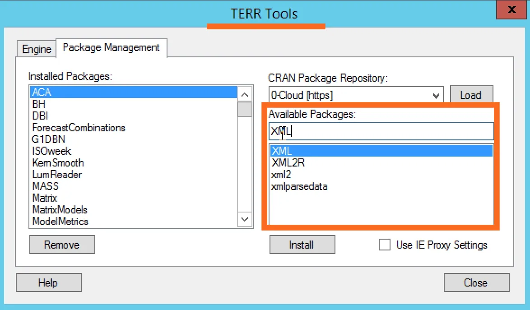Image resolution: width=530 pixels, height=310 pixels.
Task: Click the Remove button
Action: click(x=62, y=245)
